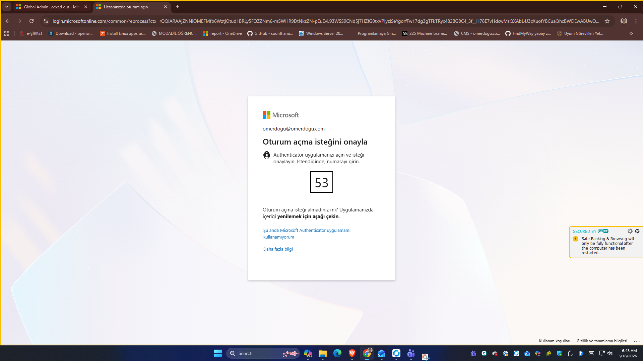Open Snipping Tool from the taskbar

[x=426, y=357]
